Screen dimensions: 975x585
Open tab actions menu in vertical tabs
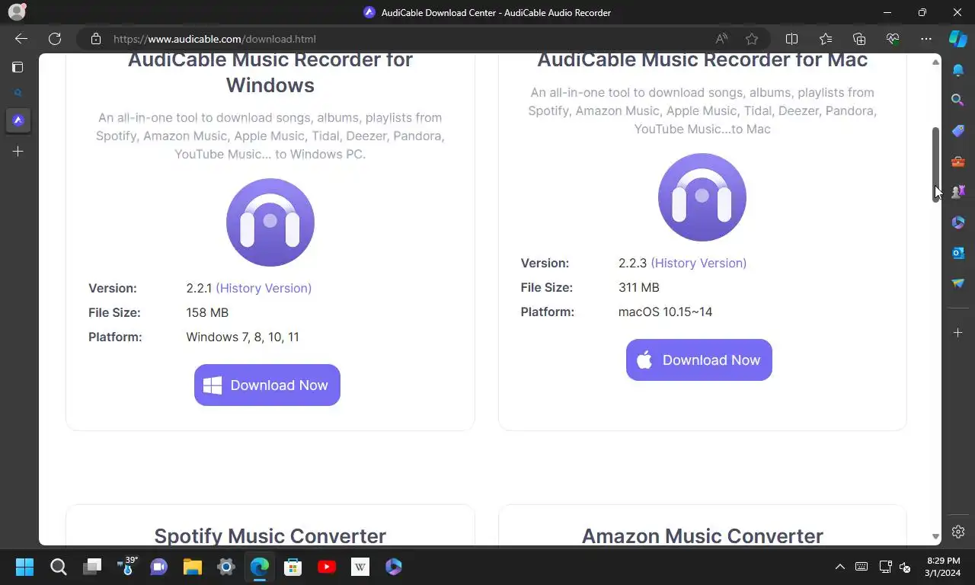(x=18, y=67)
